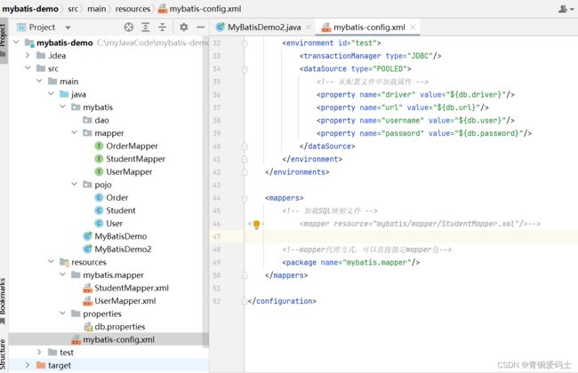Click the package name="mybatis.mapper" line
This screenshot has height=373, width=578.
point(350,262)
